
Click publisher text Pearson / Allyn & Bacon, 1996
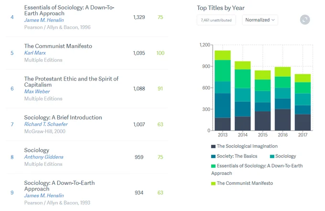coord(57,27)
